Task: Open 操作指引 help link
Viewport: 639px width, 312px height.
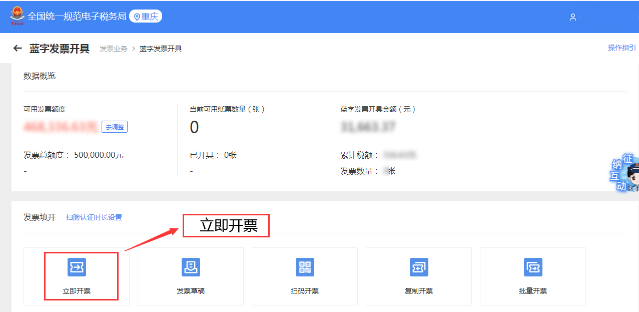Action: [621, 48]
